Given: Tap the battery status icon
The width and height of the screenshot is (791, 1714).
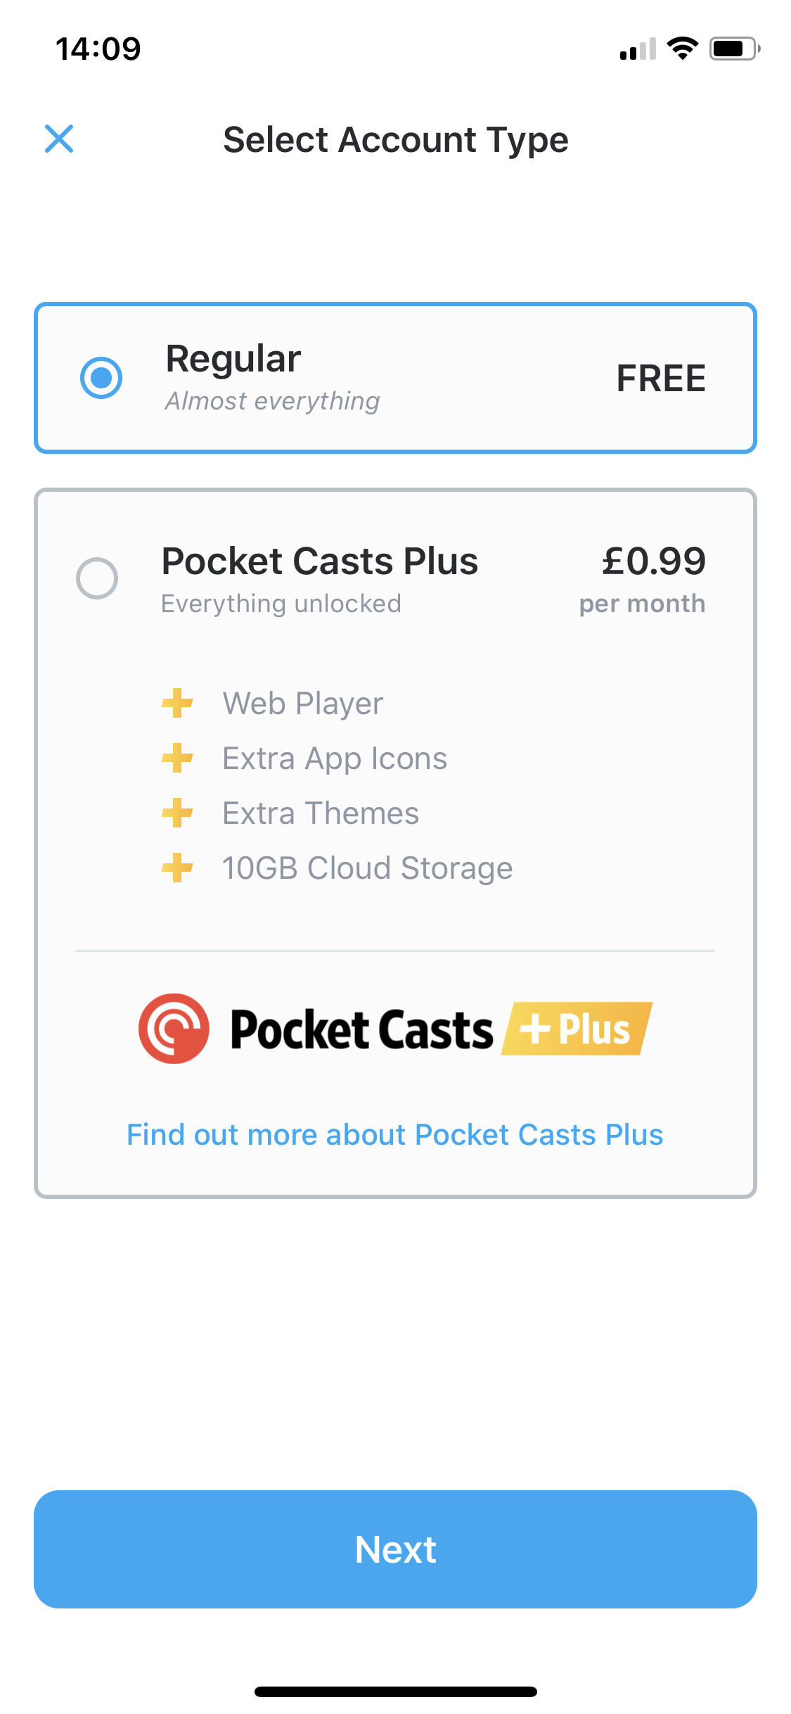Looking at the screenshot, I should [734, 49].
